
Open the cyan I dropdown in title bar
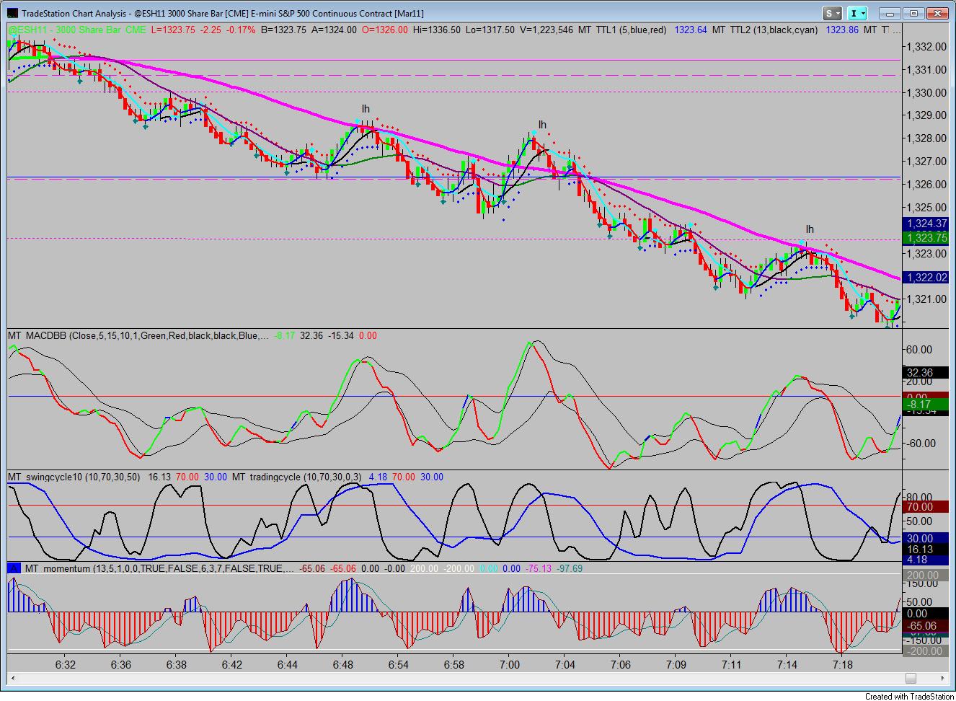point(858,13)
